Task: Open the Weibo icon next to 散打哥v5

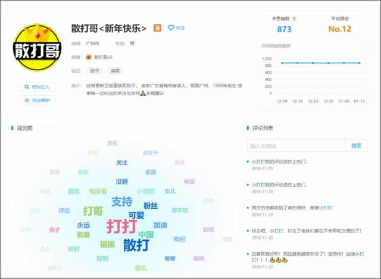Action: click(89, 57)
